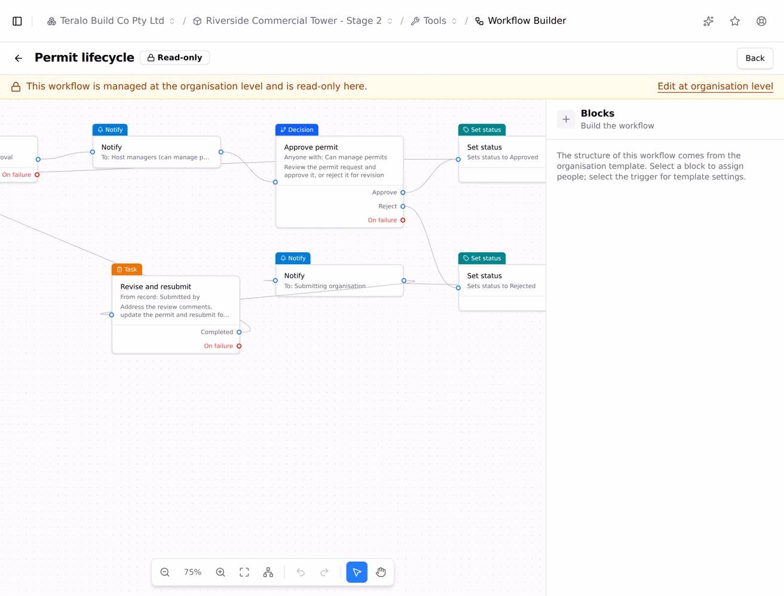Redo the last action
Image resolution: width=784 pixels, height=596 pixels.
tap(324, 572)
